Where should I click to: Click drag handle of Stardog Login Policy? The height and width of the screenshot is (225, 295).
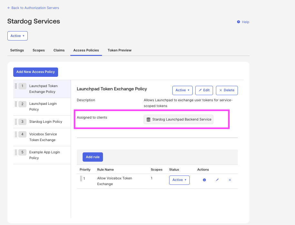[16, 122]
